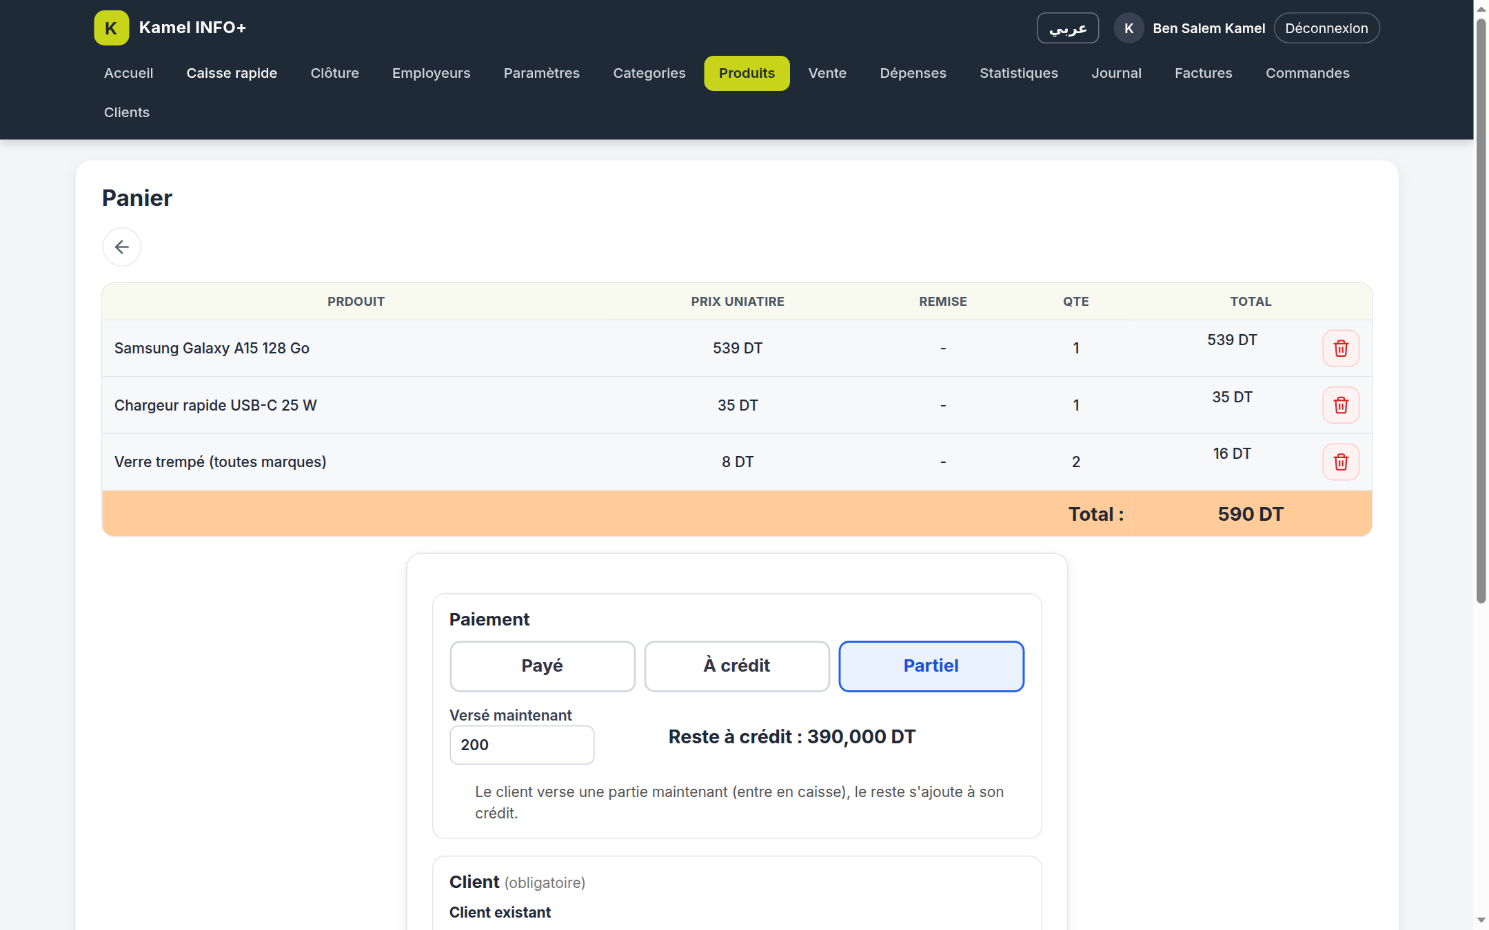Delete Samsung Galaxy A15 from cart
This screenshot has width=1489, height=930.
(x=1340, y=348)
